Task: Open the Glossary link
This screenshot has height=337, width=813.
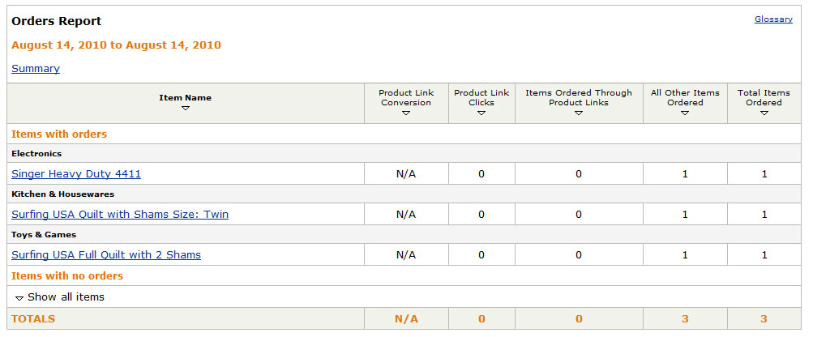Action: click(773, 19)
